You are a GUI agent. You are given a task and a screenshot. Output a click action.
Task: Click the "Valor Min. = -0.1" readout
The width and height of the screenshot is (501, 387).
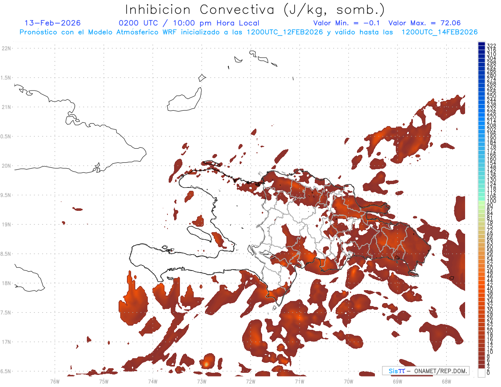coord(347,23)
